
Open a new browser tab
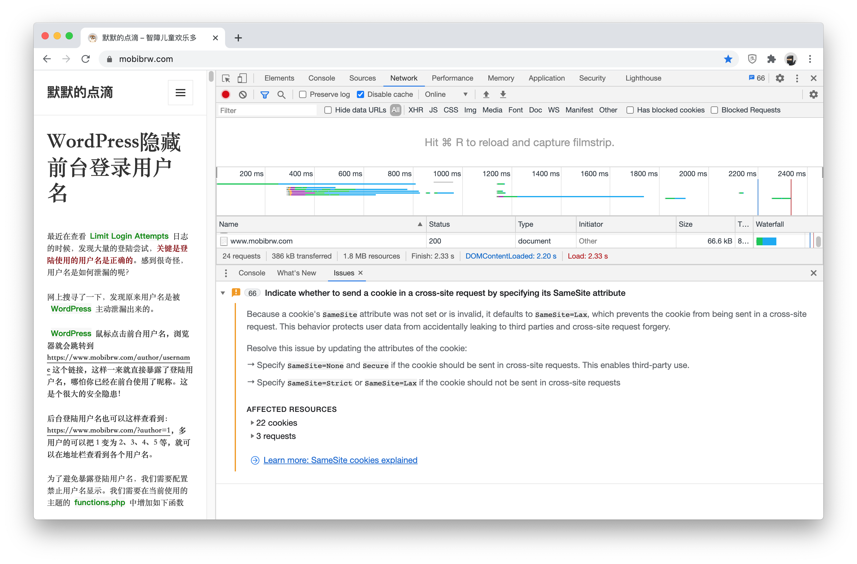238,38
